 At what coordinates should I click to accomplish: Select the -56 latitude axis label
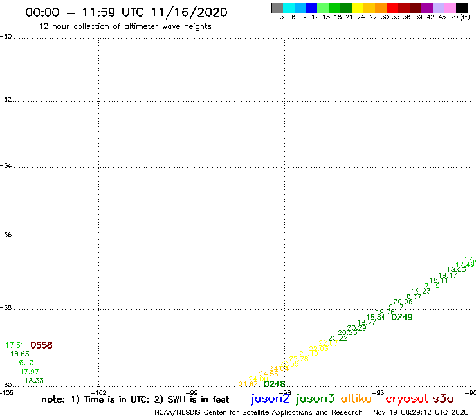(x=6, y=235)
